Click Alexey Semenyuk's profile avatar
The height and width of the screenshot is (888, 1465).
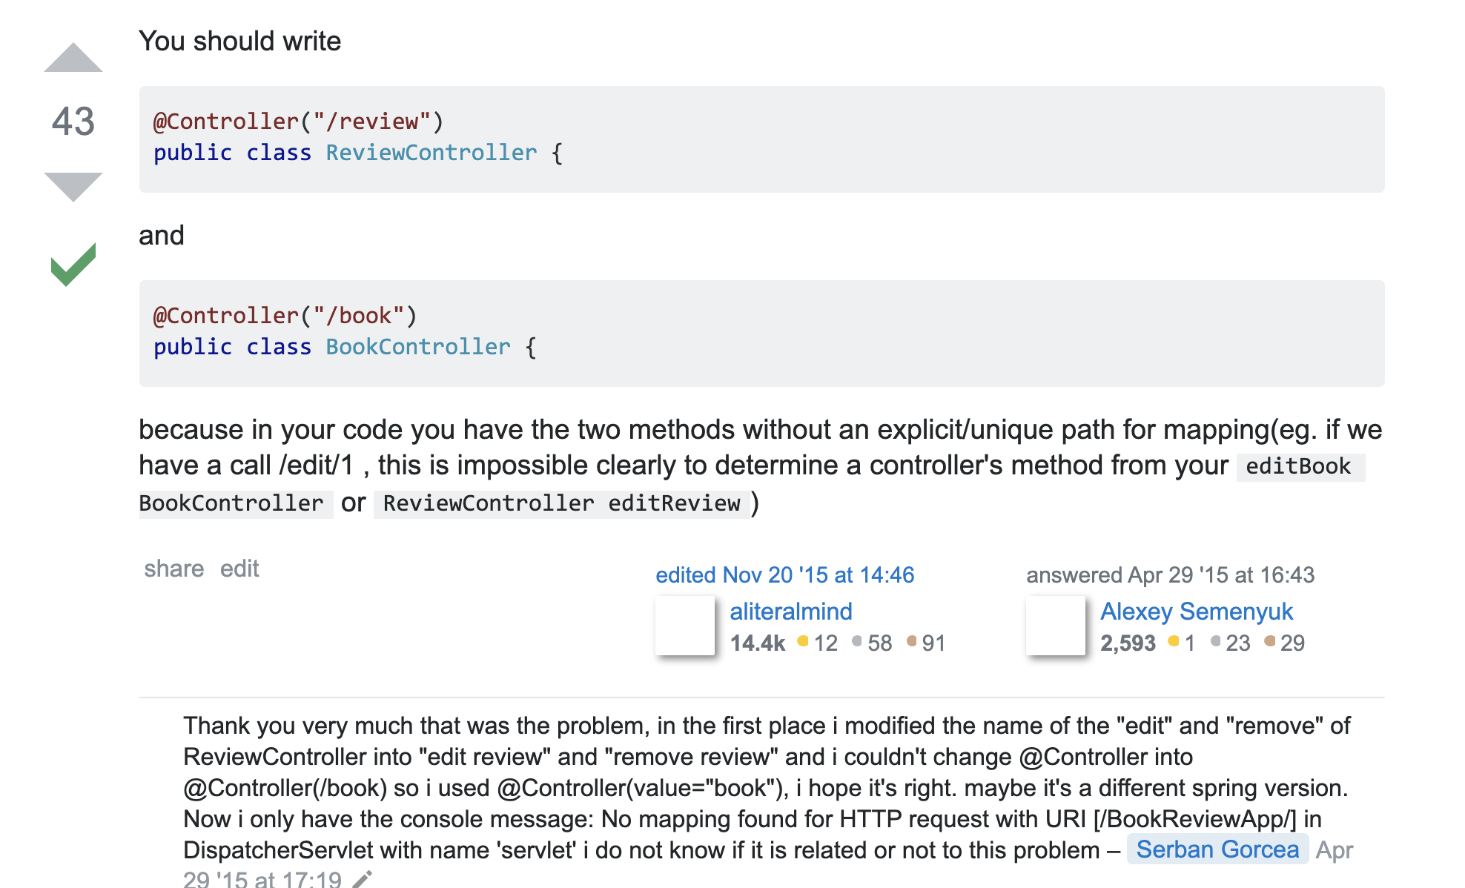click(1055, 626)
